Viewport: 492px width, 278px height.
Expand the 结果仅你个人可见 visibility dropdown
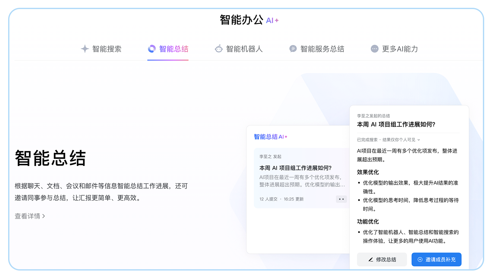[x=419, y=140]
